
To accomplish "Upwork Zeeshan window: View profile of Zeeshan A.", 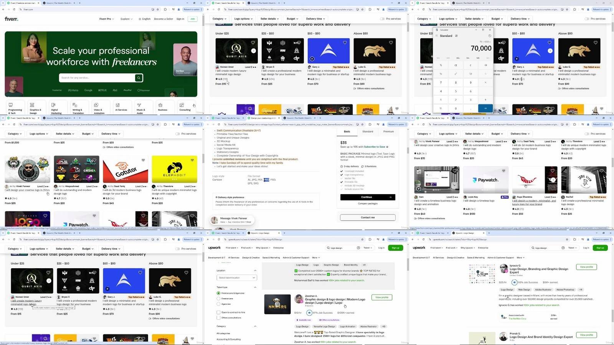I will tap(382, 297).
